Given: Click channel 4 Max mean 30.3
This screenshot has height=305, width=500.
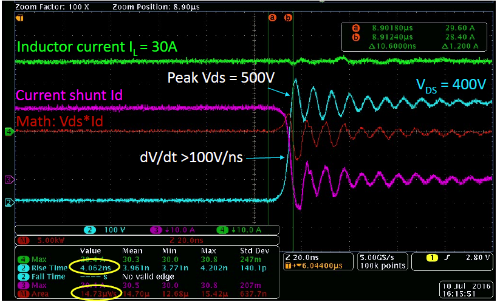Looking at the screenshot, I should point(131,259).
